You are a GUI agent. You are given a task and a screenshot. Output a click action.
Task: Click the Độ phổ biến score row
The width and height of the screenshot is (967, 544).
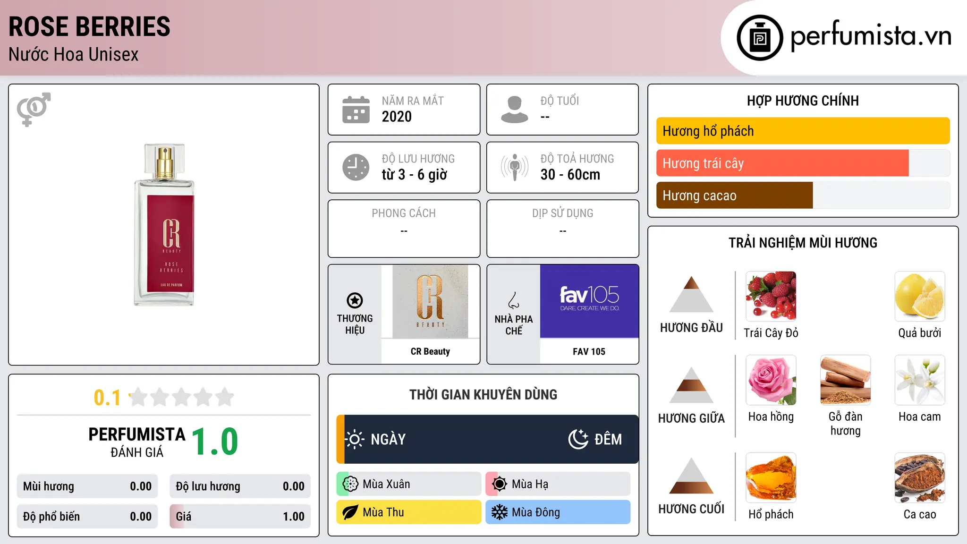point(87,517)
